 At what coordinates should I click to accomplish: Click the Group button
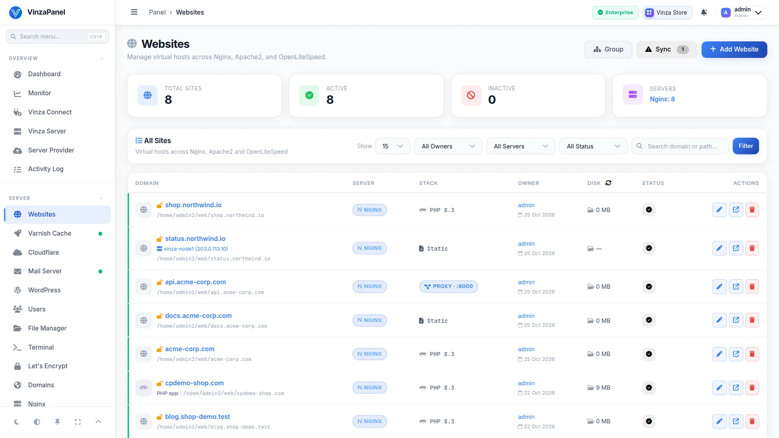[x=608, y=49]
